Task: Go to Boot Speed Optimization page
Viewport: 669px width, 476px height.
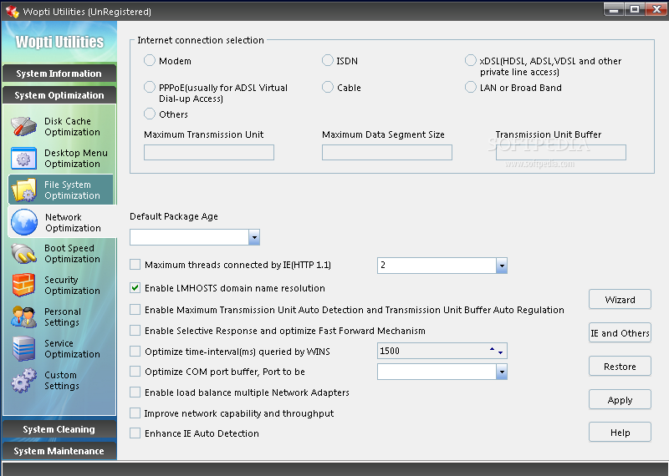Action: pos(61,254)
